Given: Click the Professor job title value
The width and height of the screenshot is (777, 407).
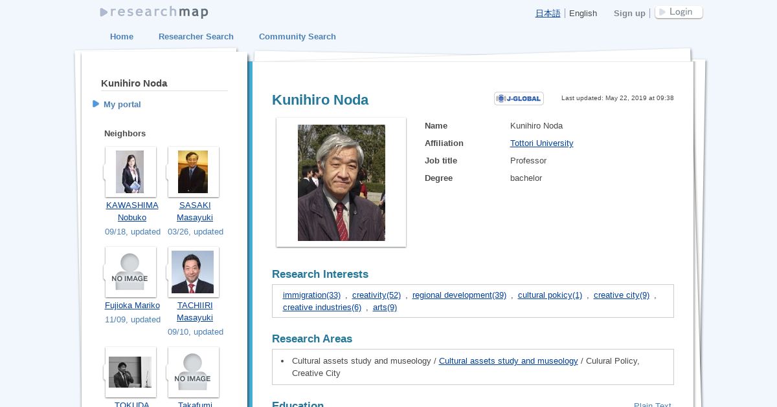Looking at the screenshot, I should (528, 160).
